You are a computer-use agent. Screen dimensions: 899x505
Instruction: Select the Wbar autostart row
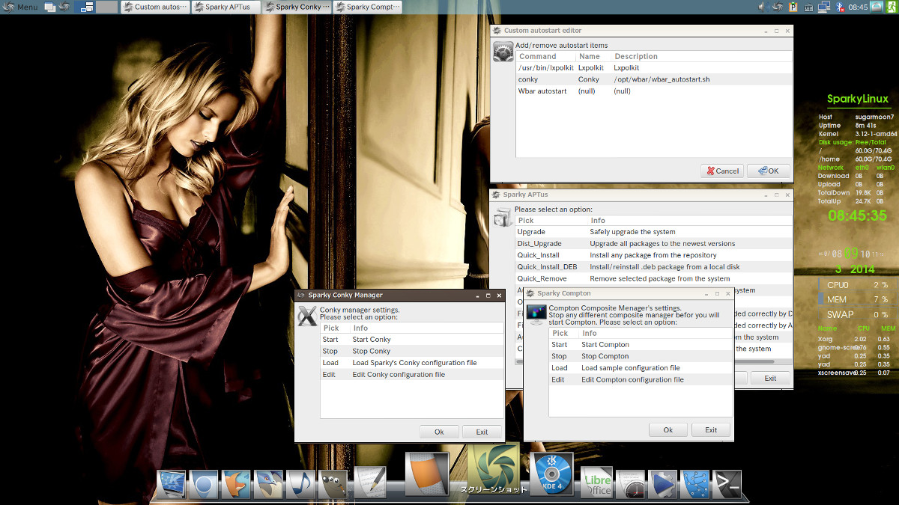653,91
